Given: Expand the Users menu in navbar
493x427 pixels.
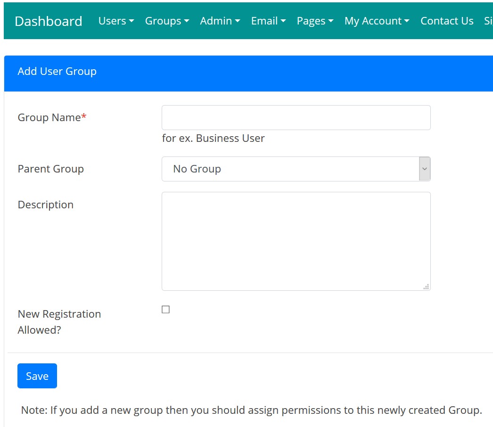Looking at the screenshot, I should [116, 21].
